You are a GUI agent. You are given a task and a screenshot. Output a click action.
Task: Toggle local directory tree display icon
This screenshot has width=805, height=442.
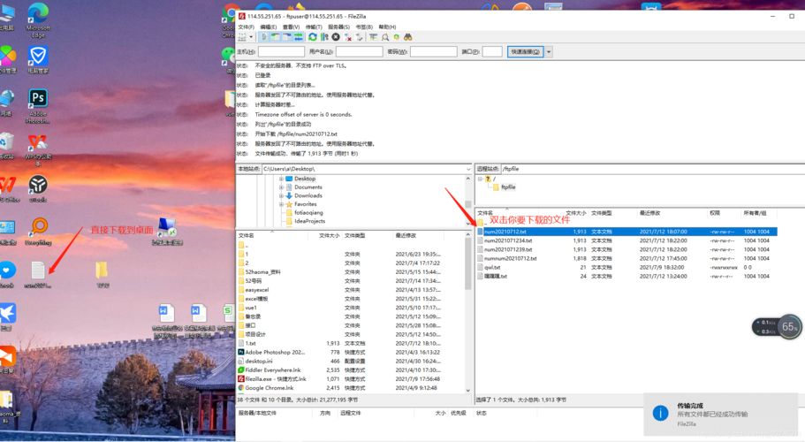pos(275,37)
